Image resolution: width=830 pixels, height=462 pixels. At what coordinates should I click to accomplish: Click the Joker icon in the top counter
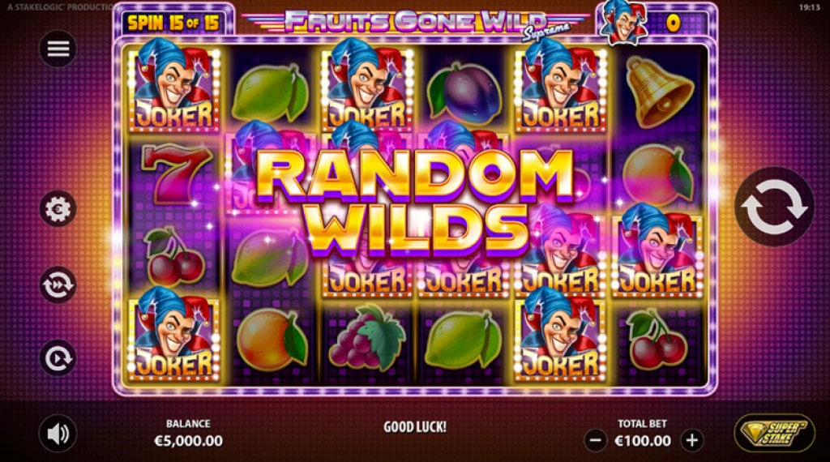pyautogui.click(x=623, y=24)
